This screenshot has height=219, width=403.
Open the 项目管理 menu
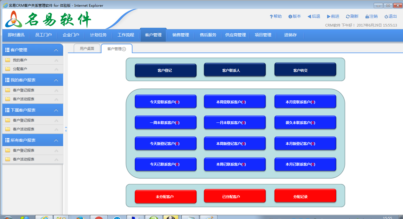click(x=263, y=35)
